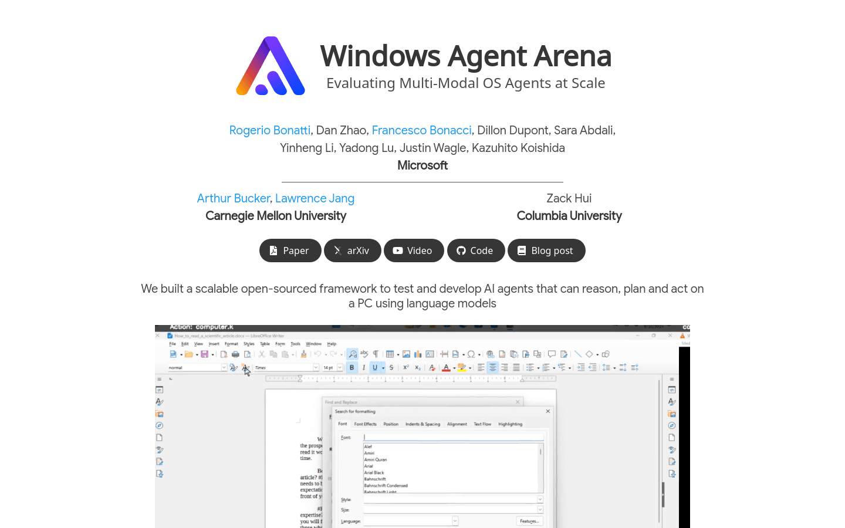Image resolution: width=845 pixels, height=528 pixels.
Task: Click Find & Replace icon in the video's toolbar
Action: point(352,354)
